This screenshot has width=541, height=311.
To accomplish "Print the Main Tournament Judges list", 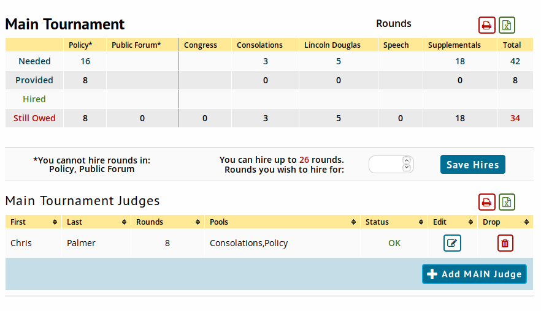I will (x=486, y=202).
